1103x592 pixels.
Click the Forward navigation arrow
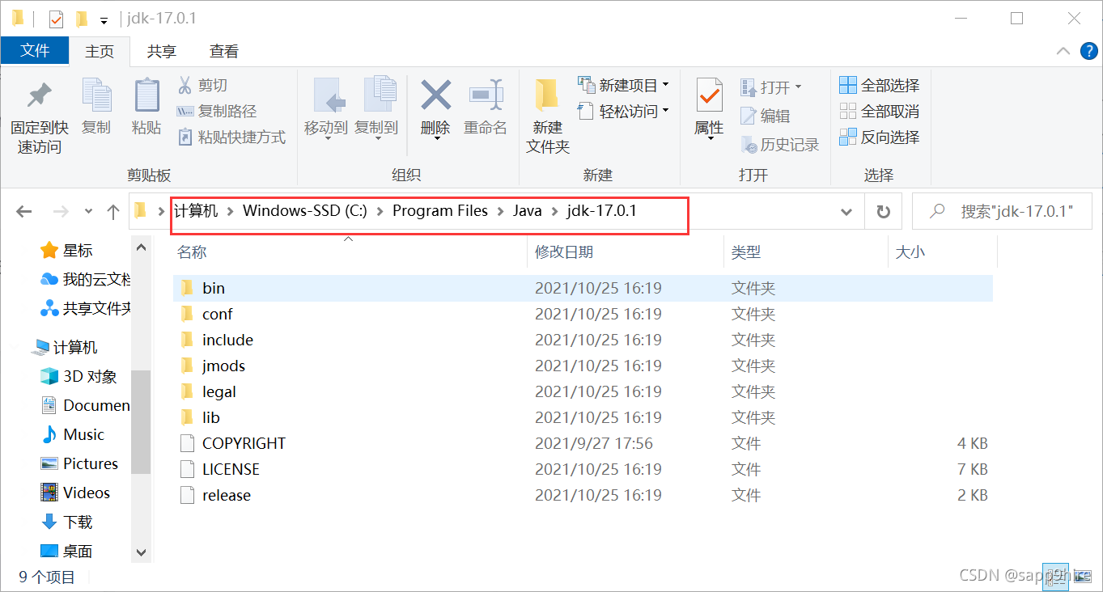[x=60, y=212]
